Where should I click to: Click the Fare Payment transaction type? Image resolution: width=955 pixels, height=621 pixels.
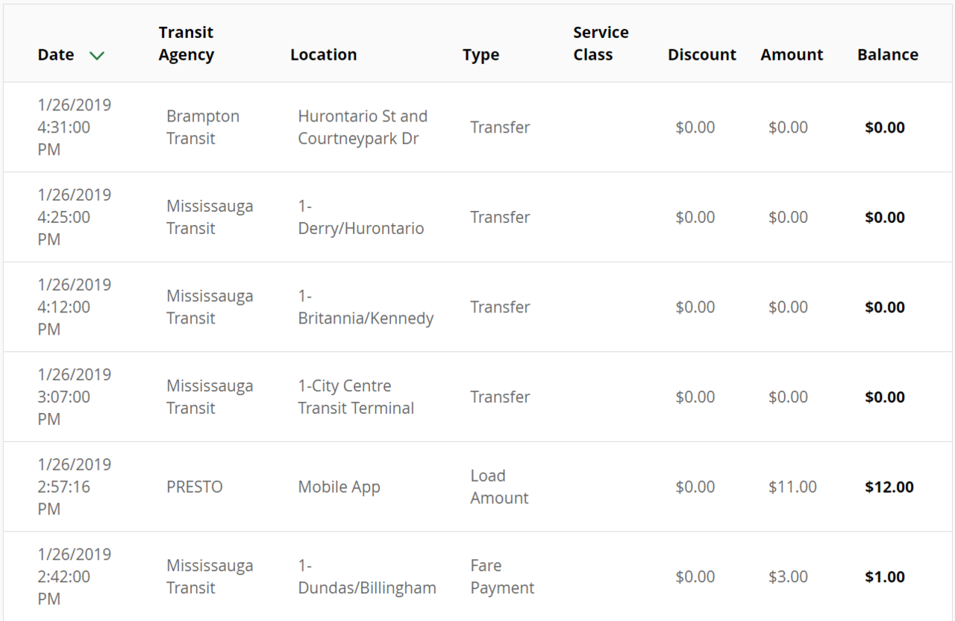coord(501,577)
